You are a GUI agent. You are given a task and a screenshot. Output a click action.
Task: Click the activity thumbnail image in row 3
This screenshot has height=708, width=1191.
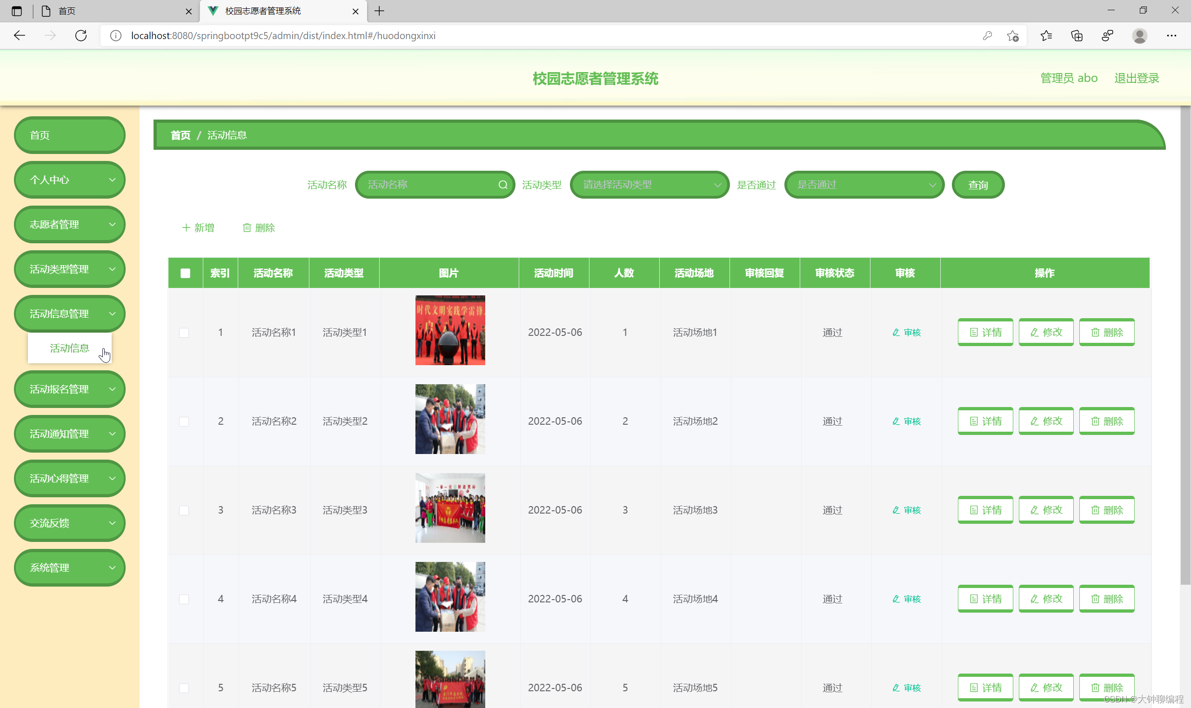tap(449, 508)
